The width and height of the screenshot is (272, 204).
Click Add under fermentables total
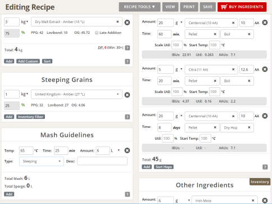point(9,61)
